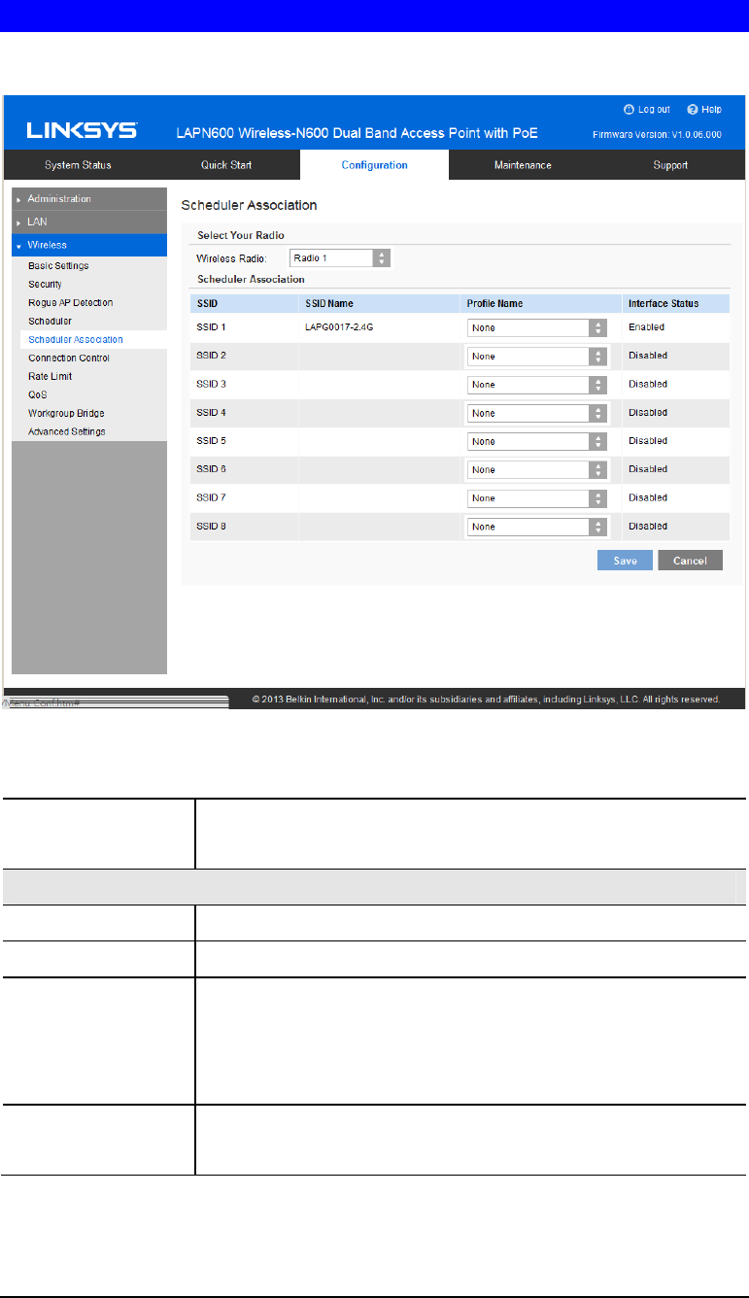Go to Rogue AP Detection
The width and height of the screenshot is (749, 1298).
pyautogui.click(x=71, y=303)
